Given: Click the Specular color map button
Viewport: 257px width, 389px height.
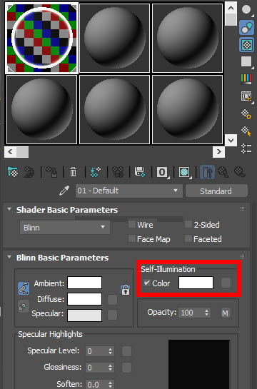Looking at the screenshot, I should tap(112, 315).
